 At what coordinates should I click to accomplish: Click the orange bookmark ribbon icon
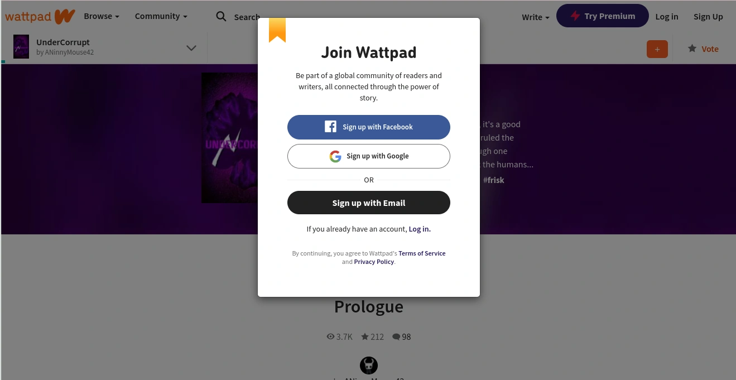277,30
